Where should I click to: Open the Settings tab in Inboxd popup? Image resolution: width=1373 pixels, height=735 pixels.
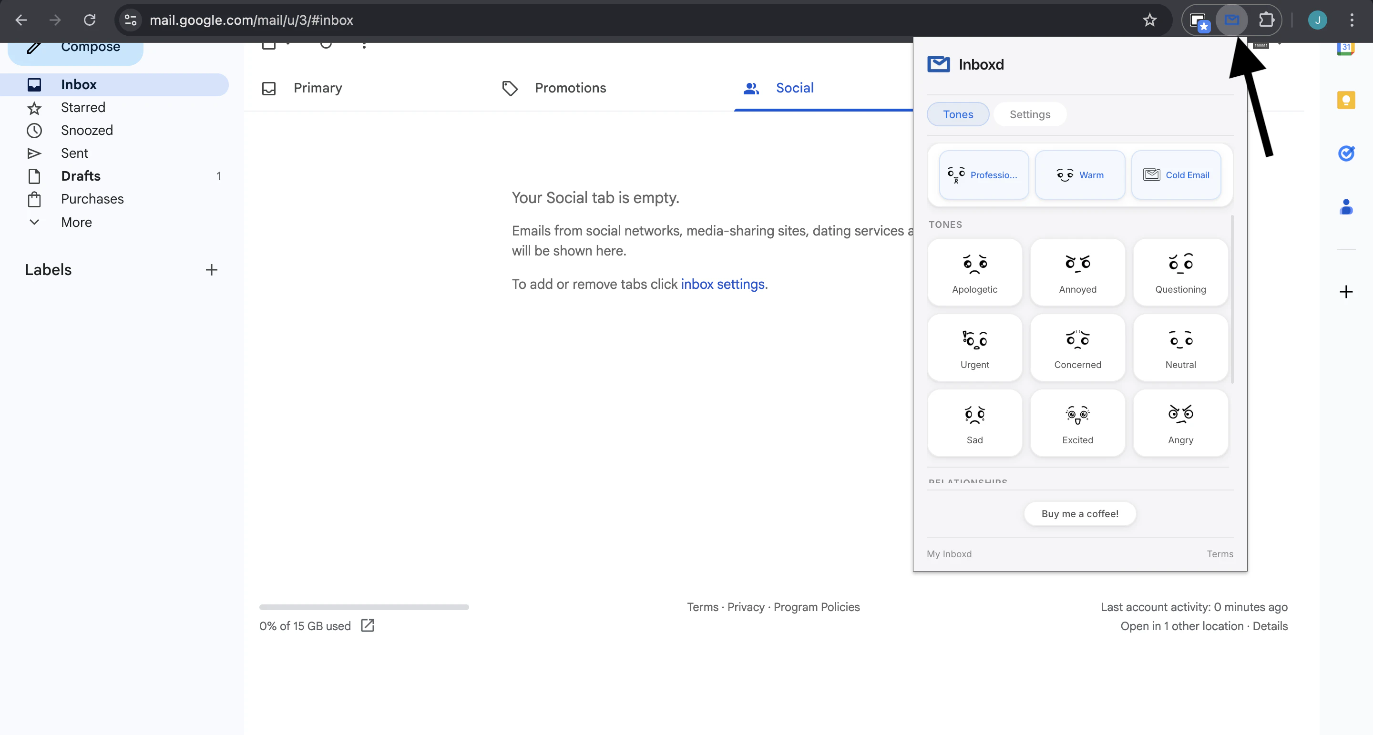pos(1029,113)
